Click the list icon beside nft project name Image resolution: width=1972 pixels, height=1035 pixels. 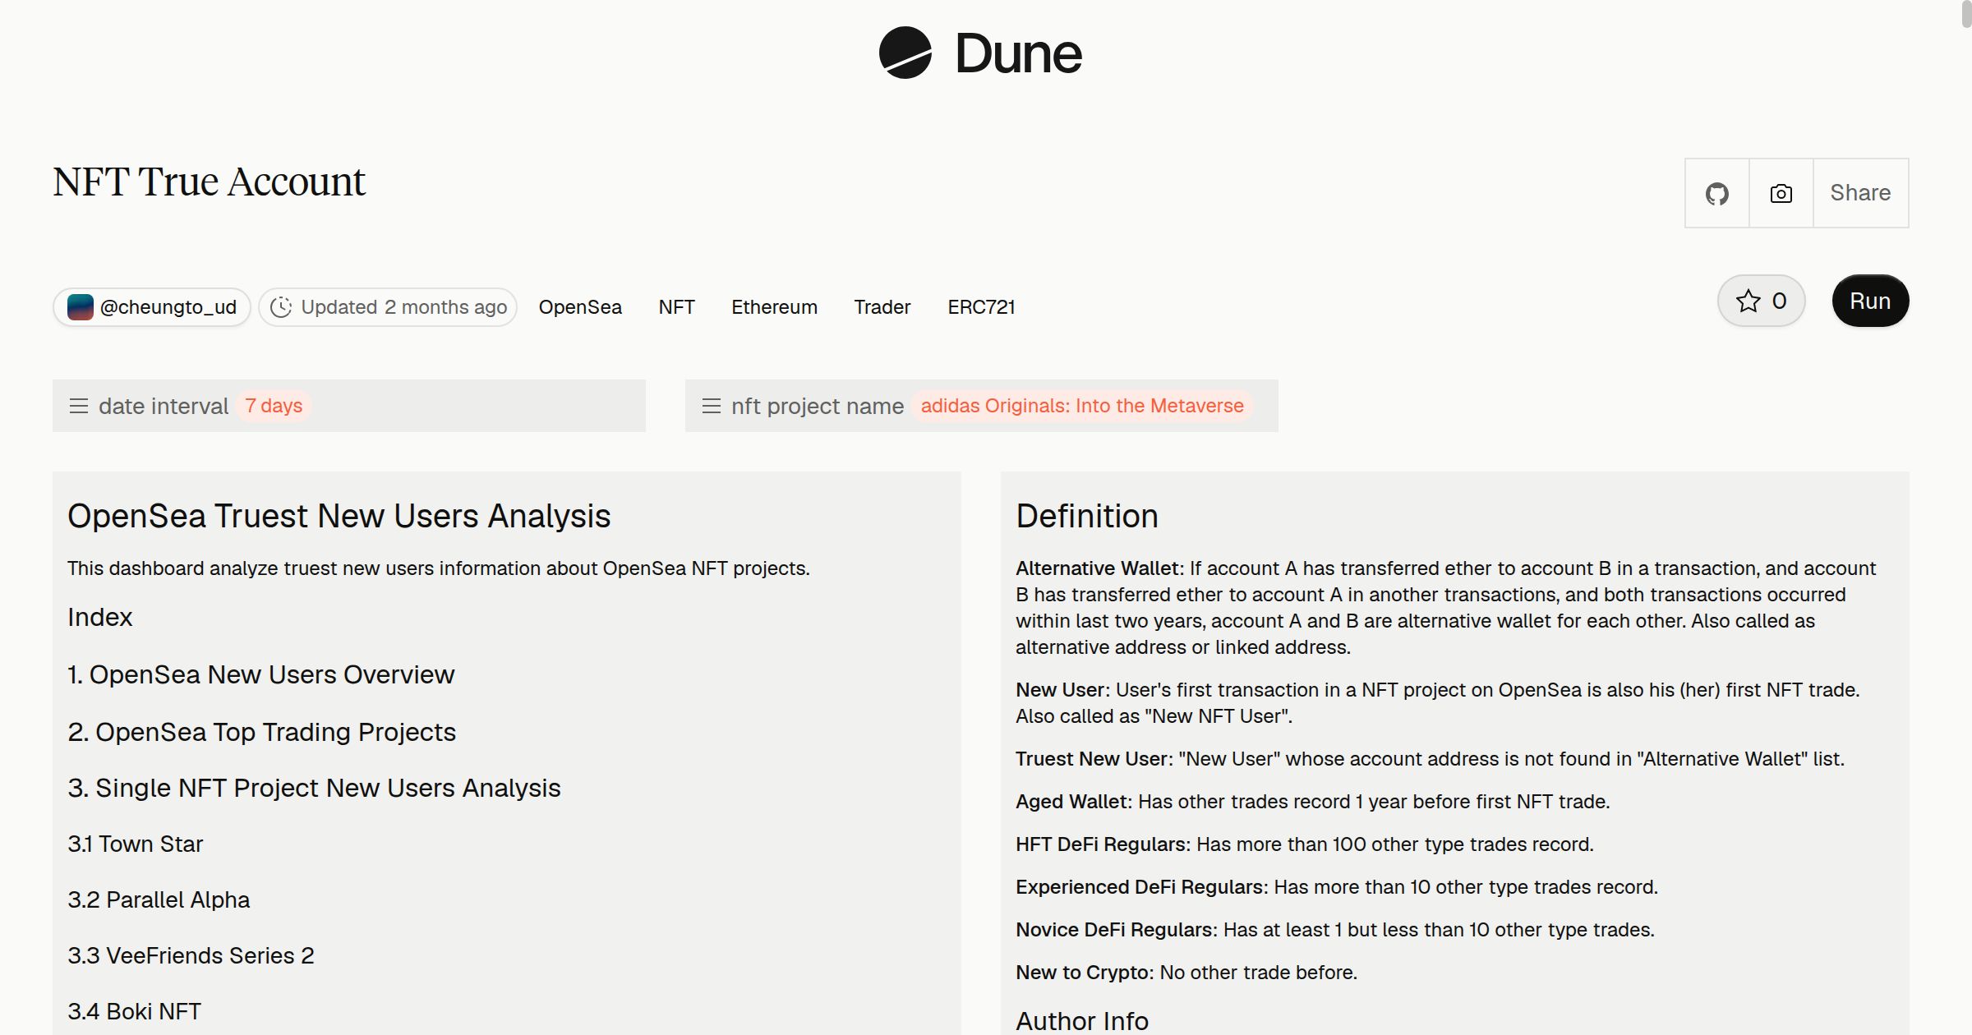click(x=712, y=406)
